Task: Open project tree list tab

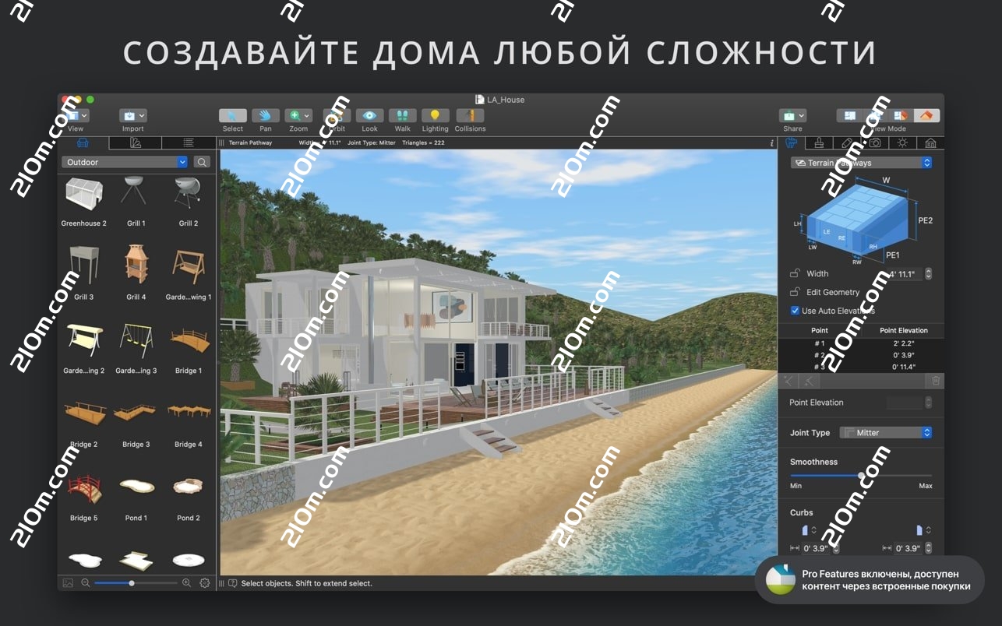Action: (189, 143)
